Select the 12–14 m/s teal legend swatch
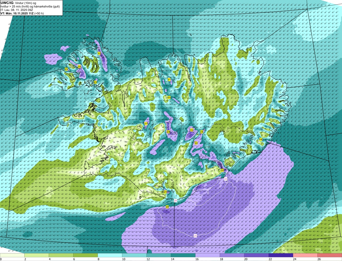This screenshot has height=261, width=342. pos(159,255)
